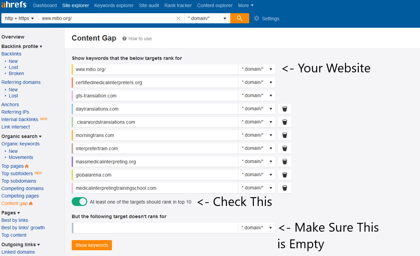Image resolution: width=420 pixels, height=256 pixels.
Task: Collapse the Pages section
Action: 10,213
